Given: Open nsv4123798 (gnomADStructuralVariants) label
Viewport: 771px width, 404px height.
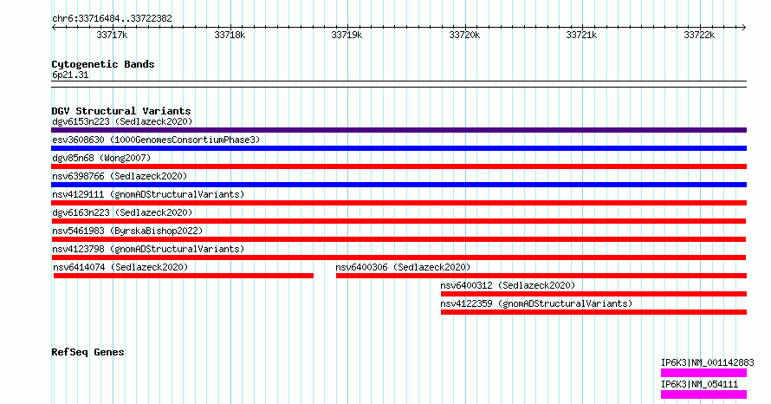Looking at the screenshot, I should (x=148, y=249).
